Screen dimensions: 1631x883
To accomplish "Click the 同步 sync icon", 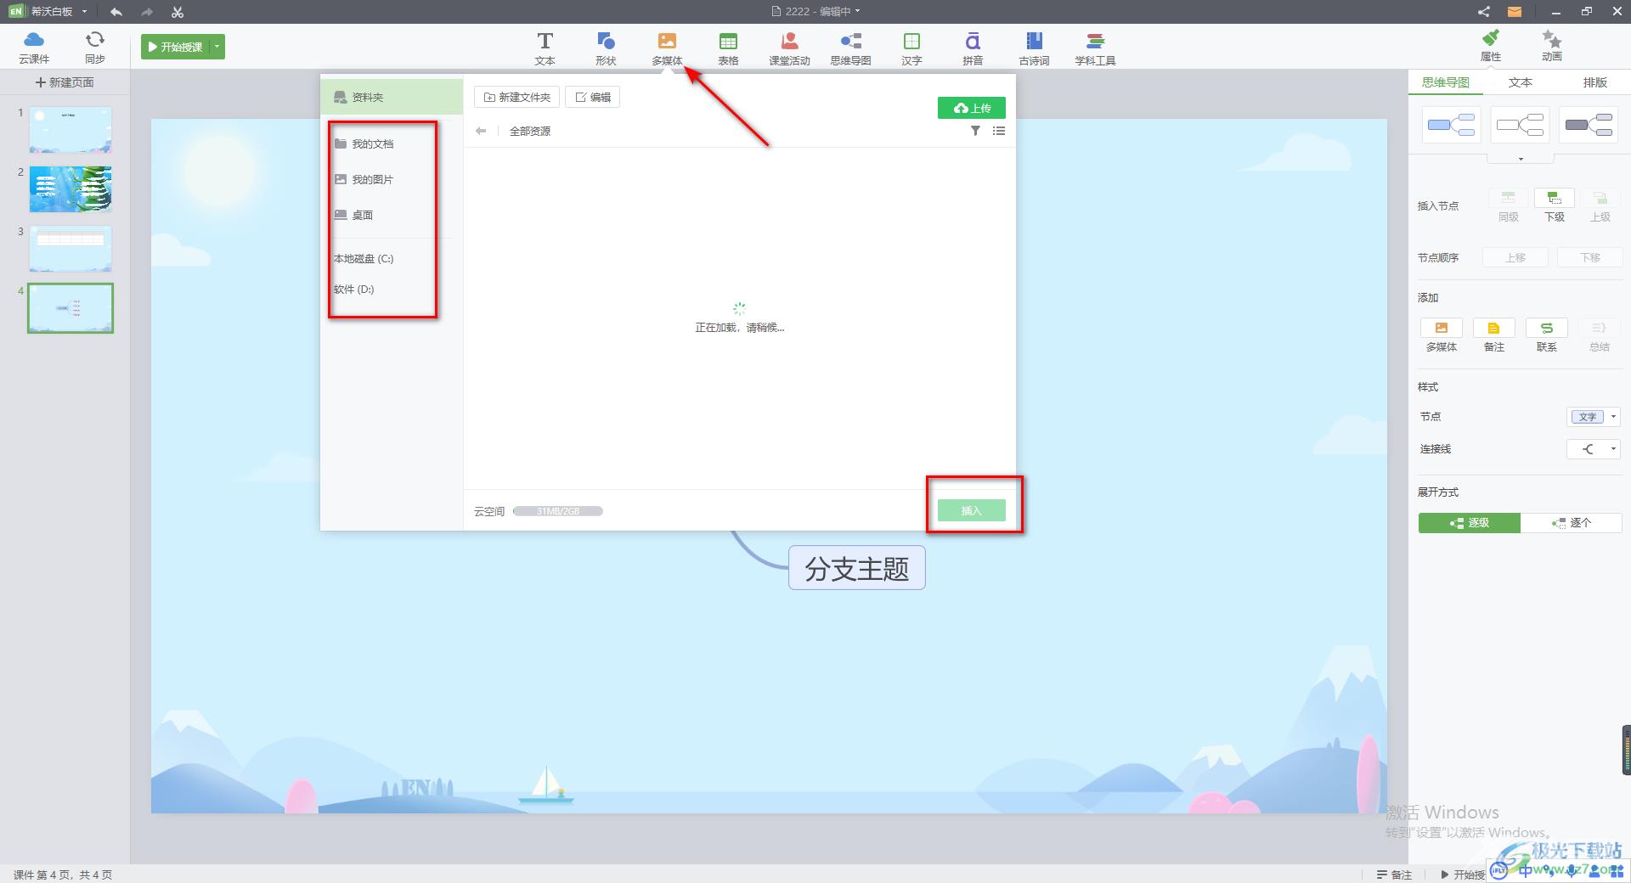I will 95,47.
